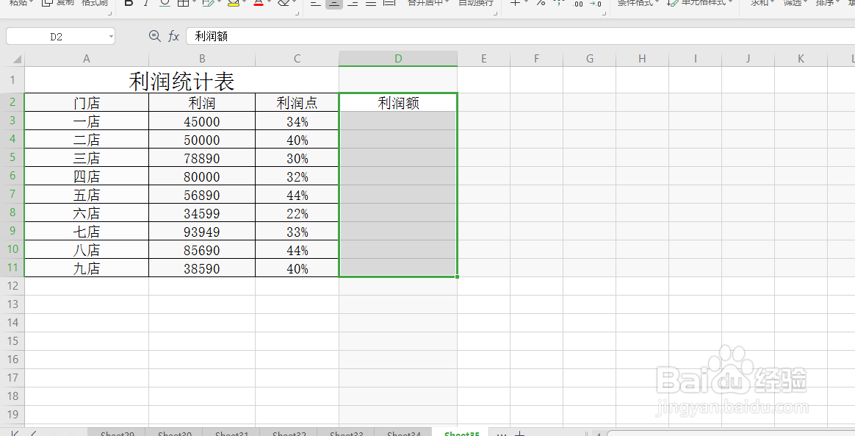
Task: Add a new sheet with plus button
Action: [x=520, y=433]
